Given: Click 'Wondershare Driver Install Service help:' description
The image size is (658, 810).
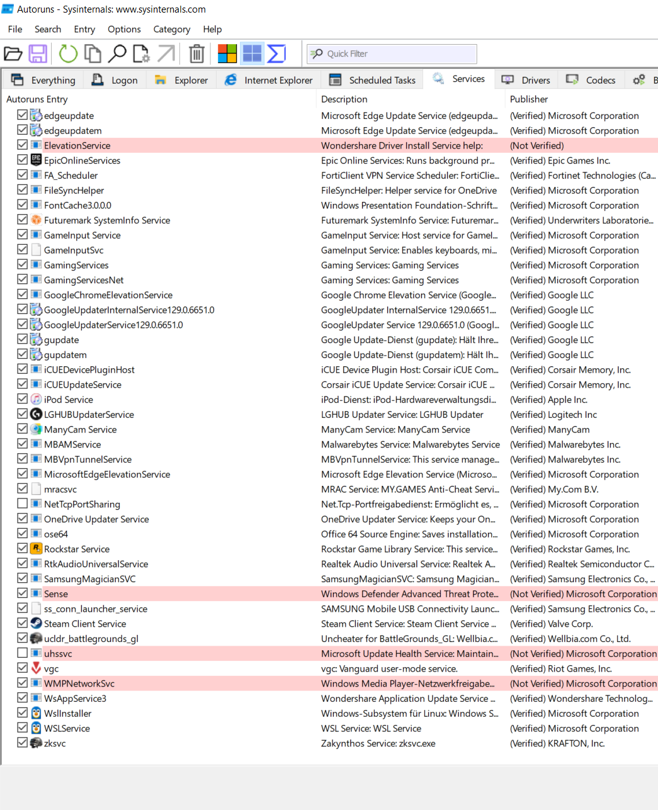Looking at the screenshot, I should tap(402, 145).
